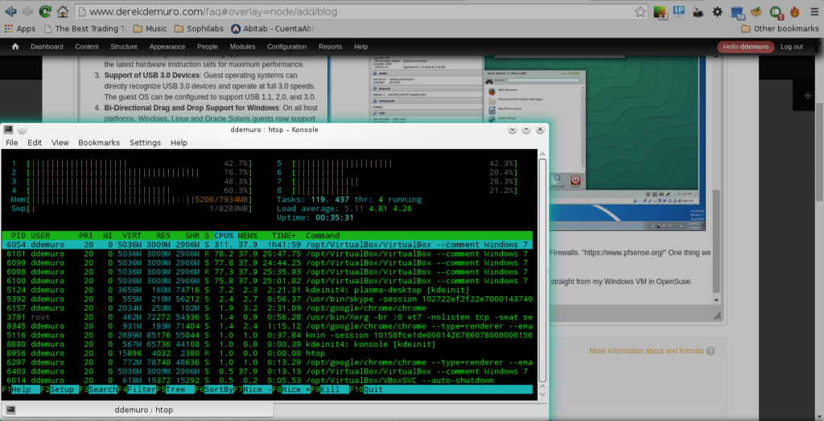The height and width of the screenshot is (421, 824).
Task: Open Konsole Bookmarks menu
Action: 99,142
